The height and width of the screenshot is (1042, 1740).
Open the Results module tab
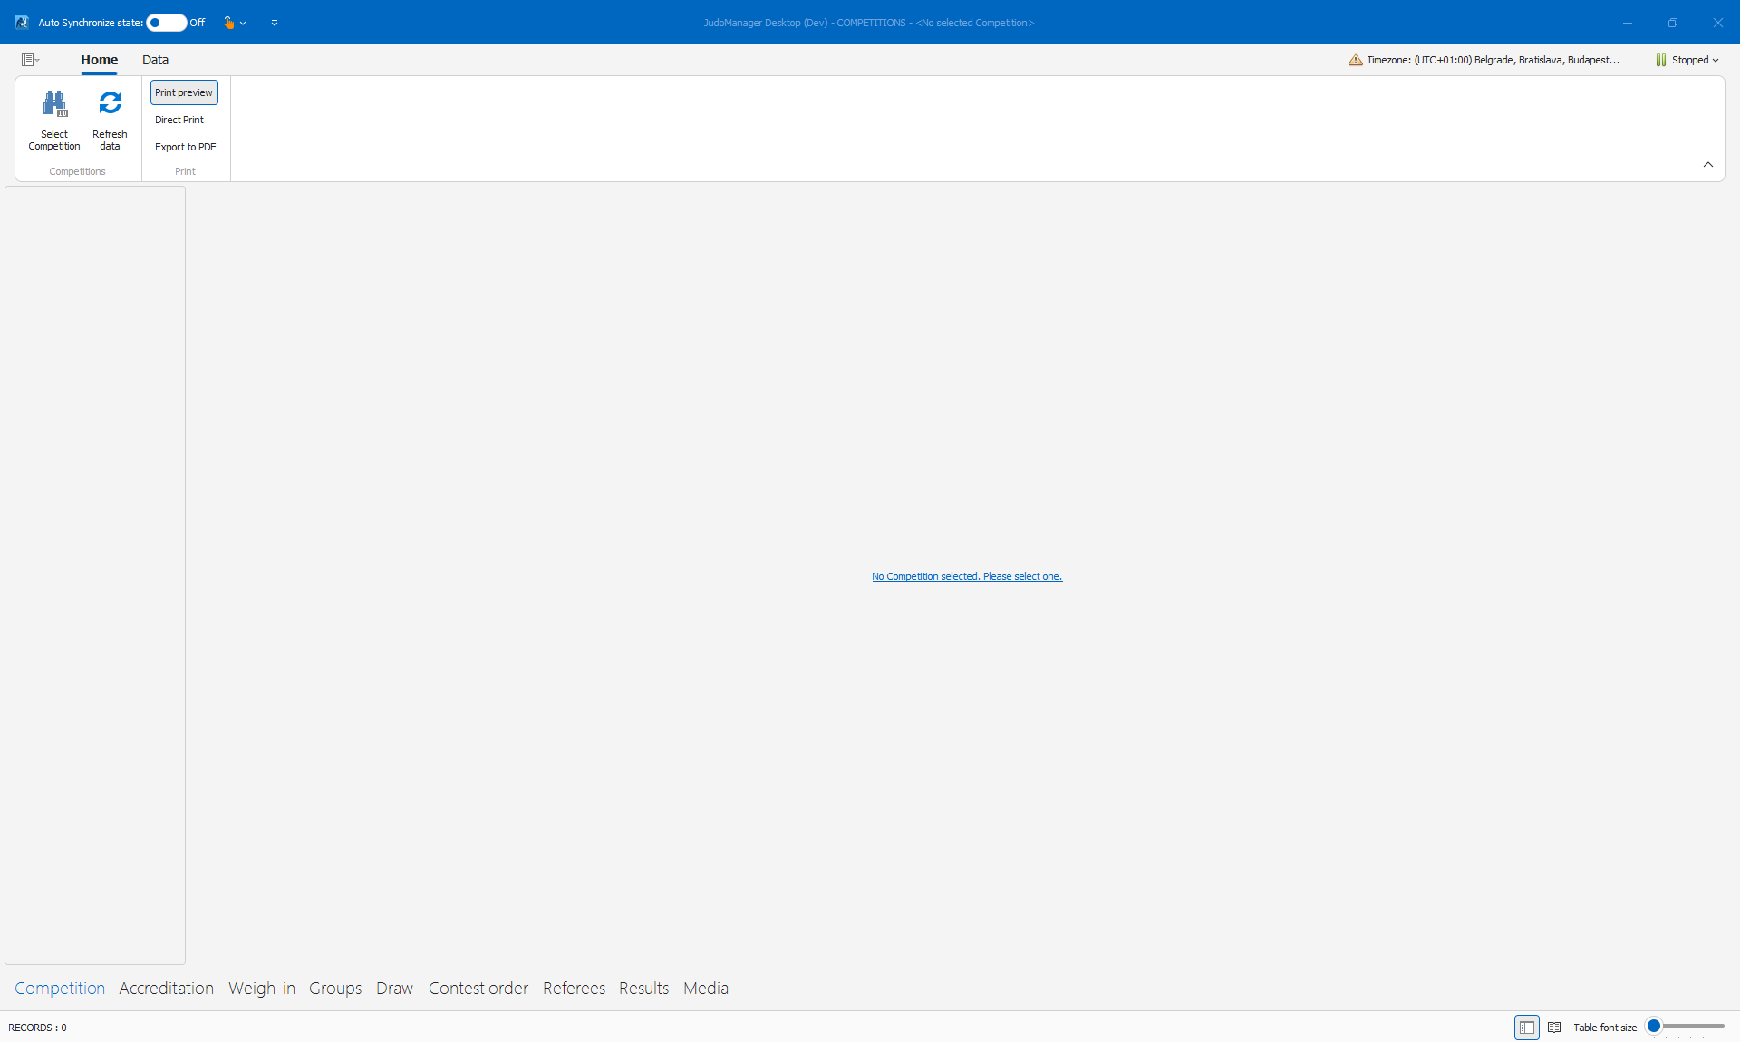(644, 989)
